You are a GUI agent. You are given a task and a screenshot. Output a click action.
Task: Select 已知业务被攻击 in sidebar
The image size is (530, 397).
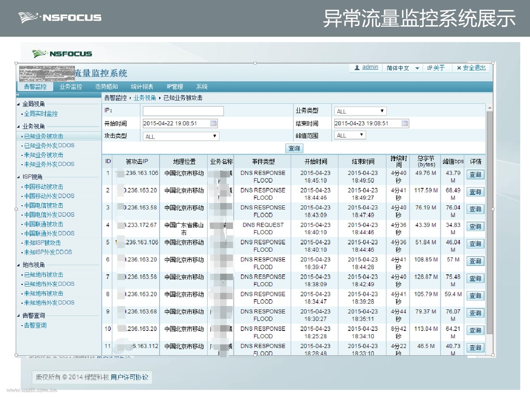(44, 136)
